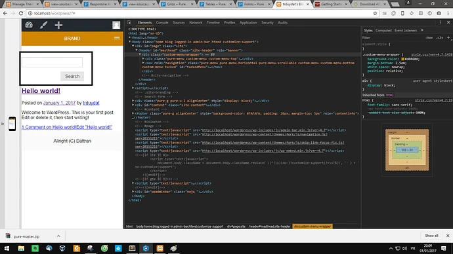This screenshot has height=254, width=453.
Task: Collapse the body element in DOM tree
Action: (130, 42)
